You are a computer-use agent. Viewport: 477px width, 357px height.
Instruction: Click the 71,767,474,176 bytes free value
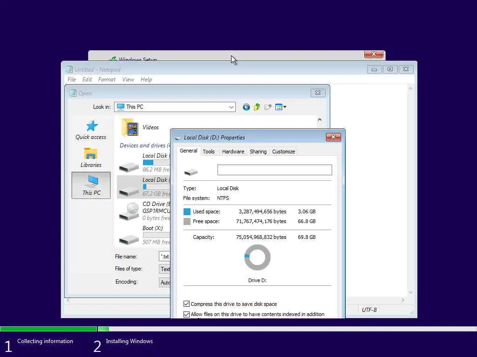pos(261,221)
